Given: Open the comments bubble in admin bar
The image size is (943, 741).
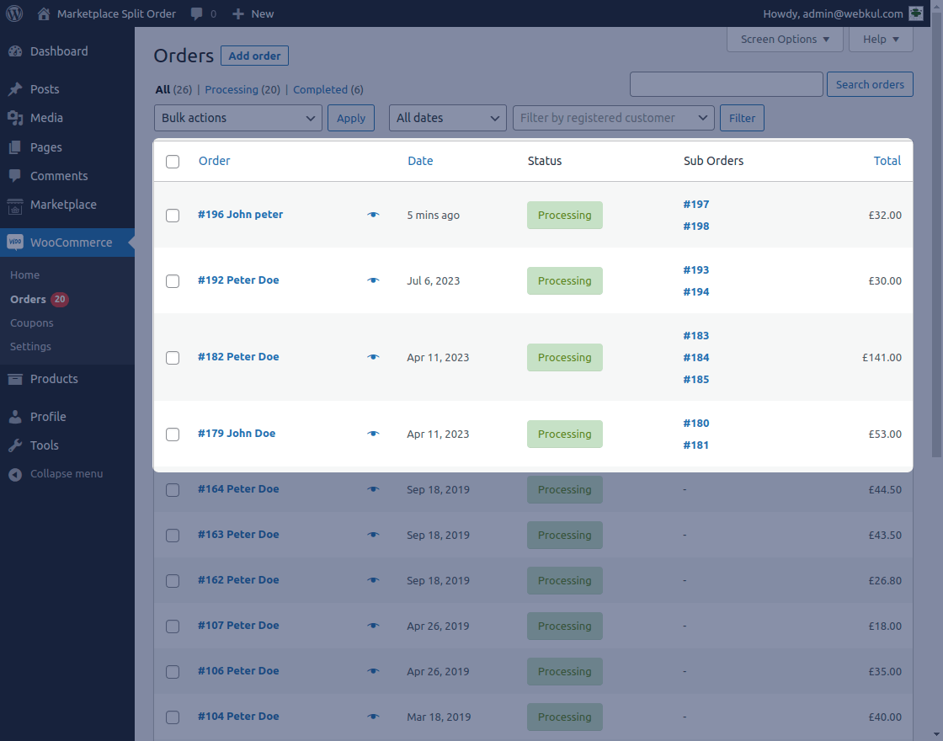Looking at the screenshot, I should (x=197, y=13).
